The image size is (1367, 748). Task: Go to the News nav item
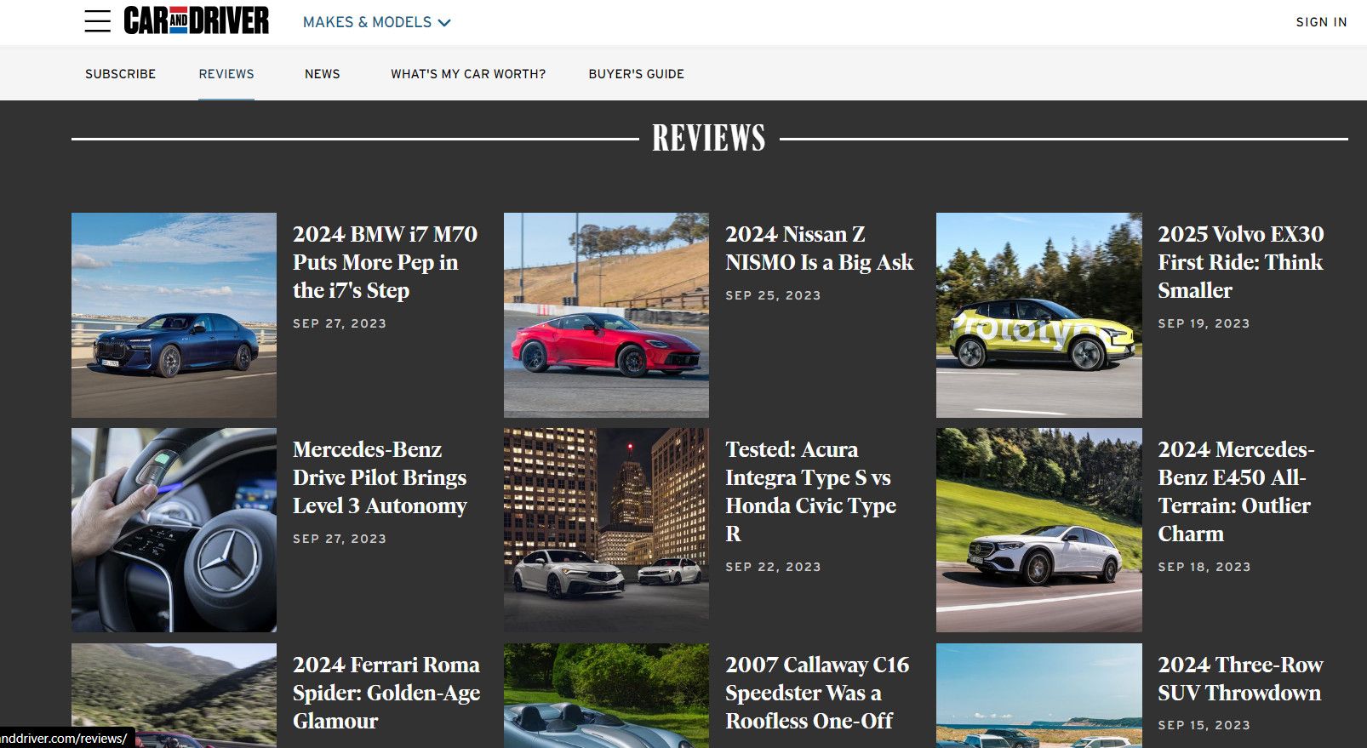(323, 74)
